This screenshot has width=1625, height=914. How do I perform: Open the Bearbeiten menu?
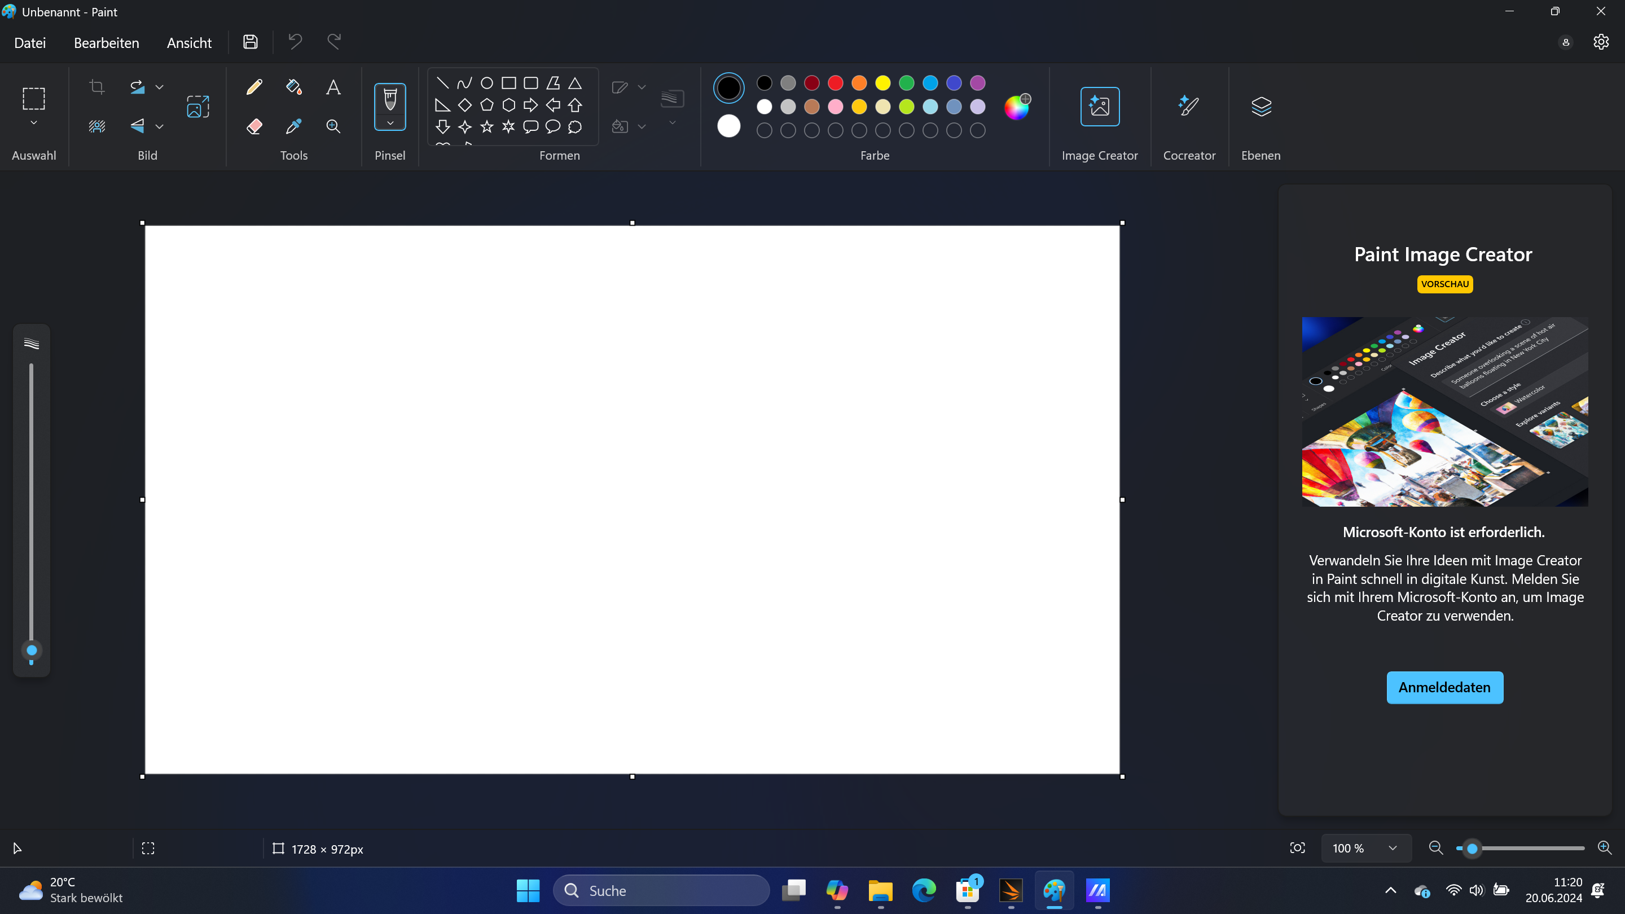(106, 42)
